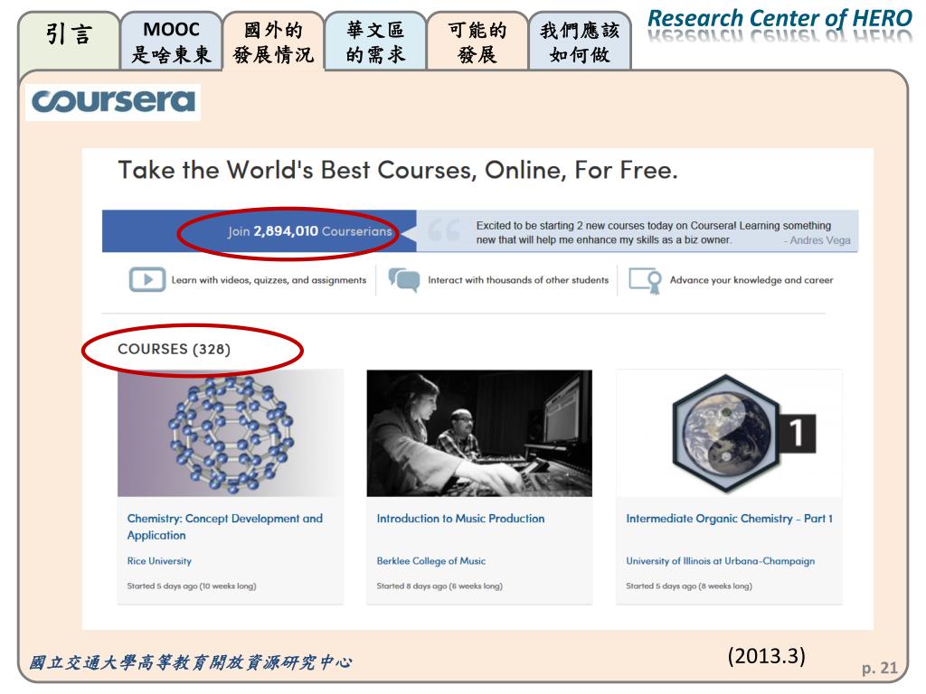The image size is (926, 694).
Task: Click 'Take the World's Best Courses' headline
Action: point(398,171)
